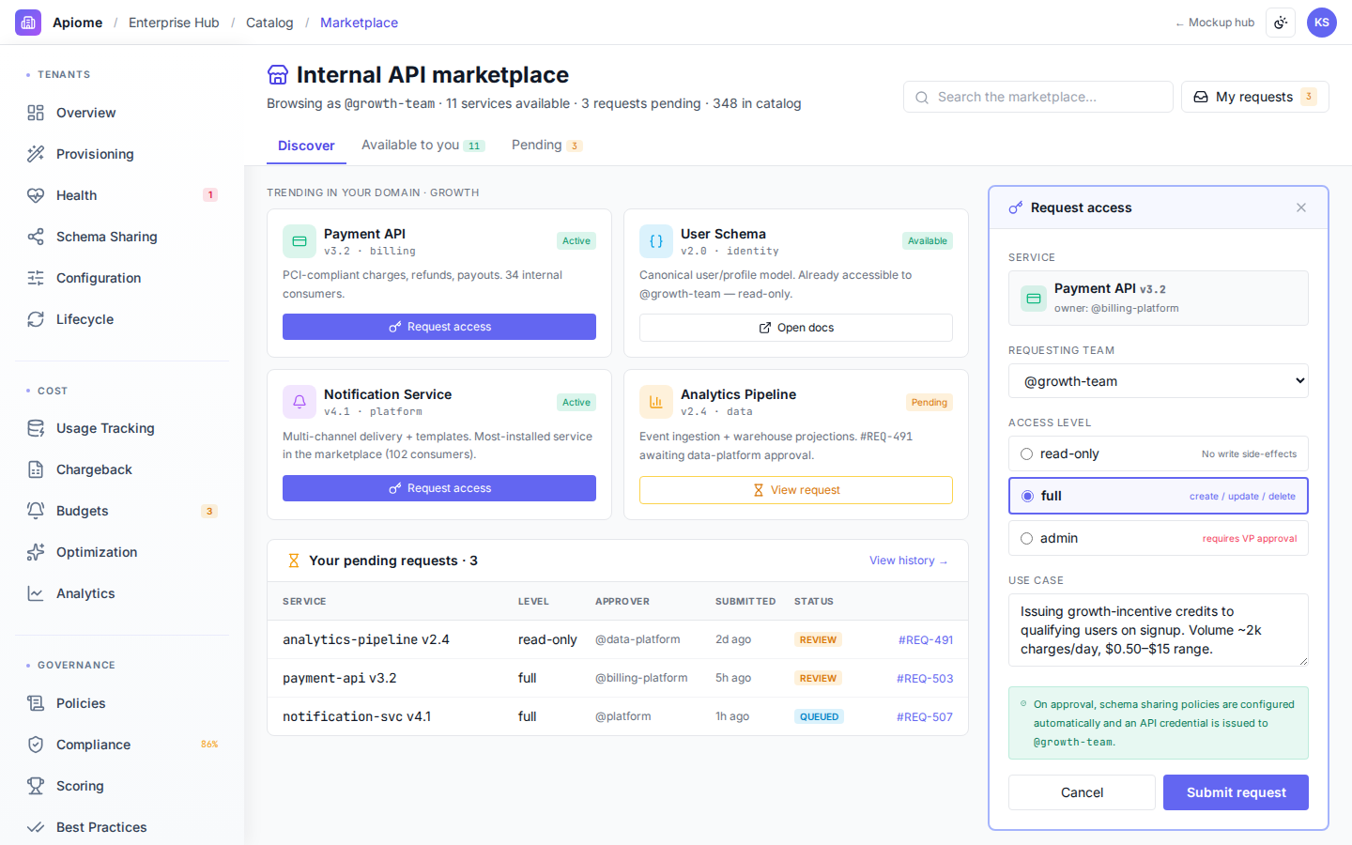Open Scoring in the sidebar
The image size is (1352, 845).
[x=122, y=786]
